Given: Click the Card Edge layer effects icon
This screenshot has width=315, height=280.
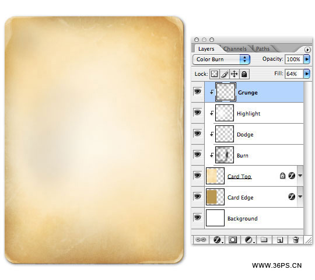Looking at the screenshot, I should (x=292, y=197).
